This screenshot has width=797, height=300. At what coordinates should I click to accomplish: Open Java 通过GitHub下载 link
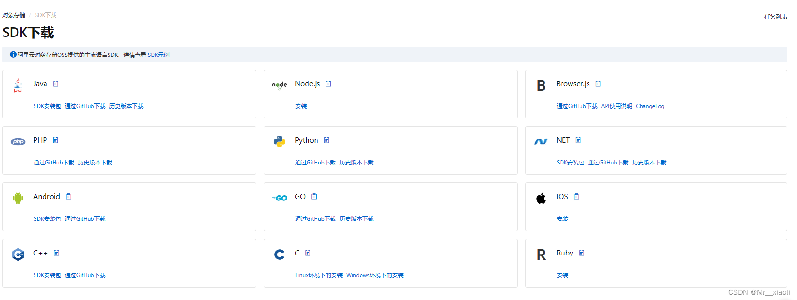coord(85,106)
